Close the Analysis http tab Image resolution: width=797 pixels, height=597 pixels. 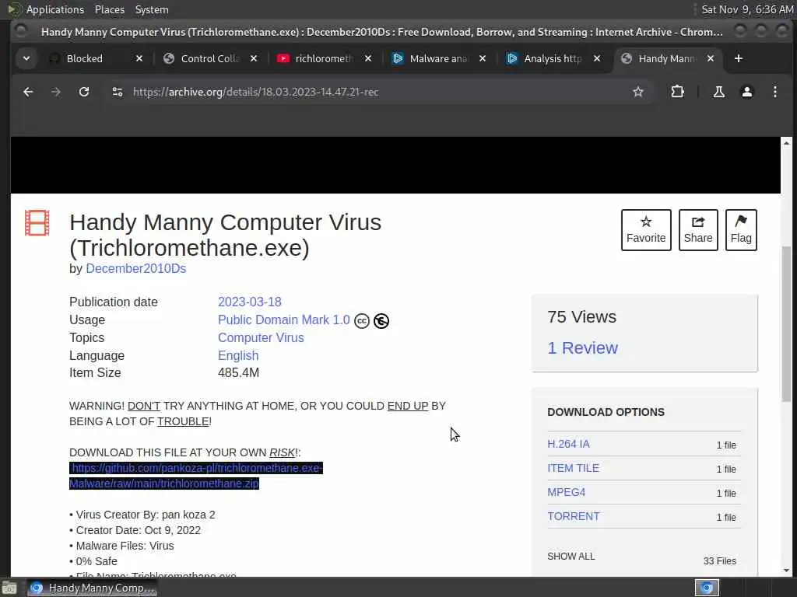pyautogui.click(x=597, y=59)
